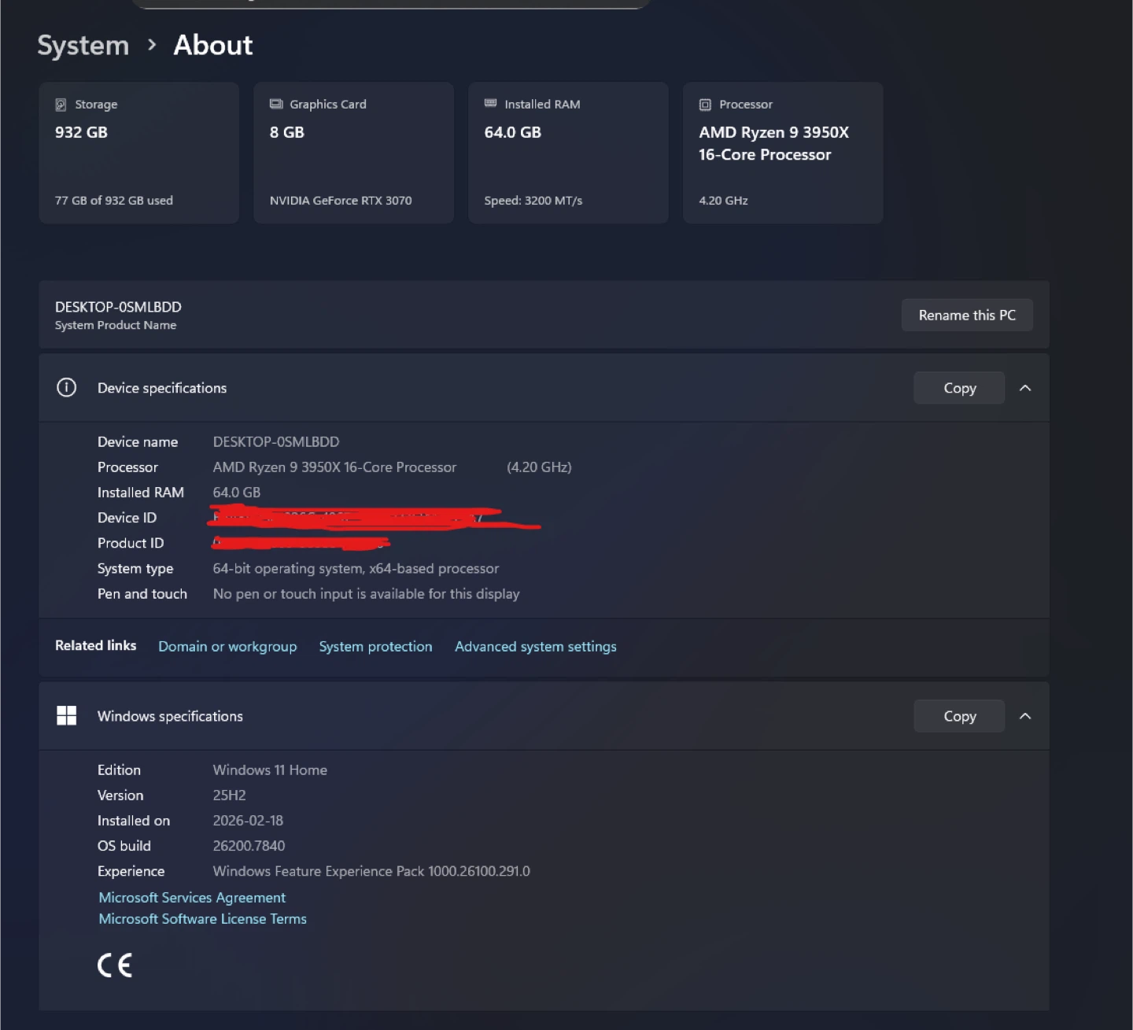Collapse the Windows specifications section

pyautogui.click(x=1025, y=716)
